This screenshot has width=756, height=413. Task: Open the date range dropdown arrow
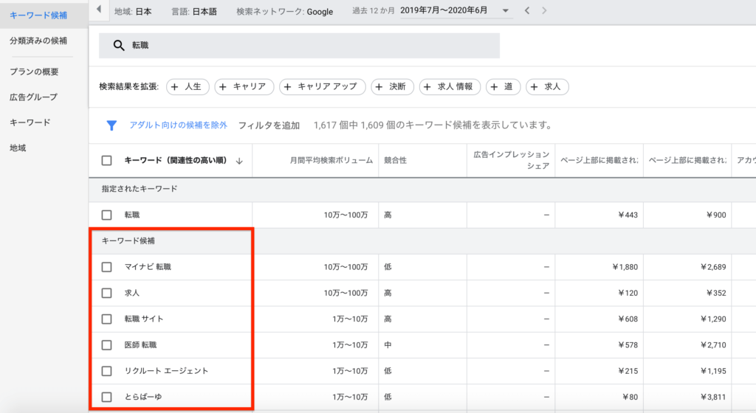[x=505, y=10]
